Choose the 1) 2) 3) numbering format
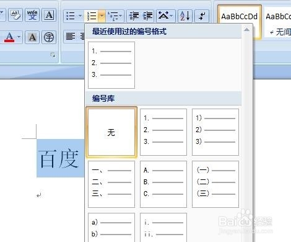The image size is (291, 242). point(215,132)
